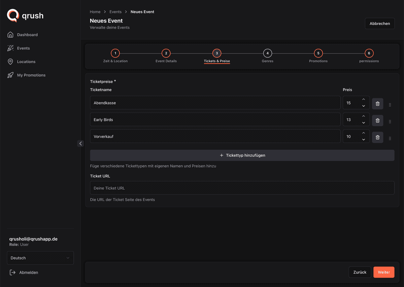404x287 pixels.
Task: Go to step 1 Zeit & Location
Action: (x=115, y=53)
